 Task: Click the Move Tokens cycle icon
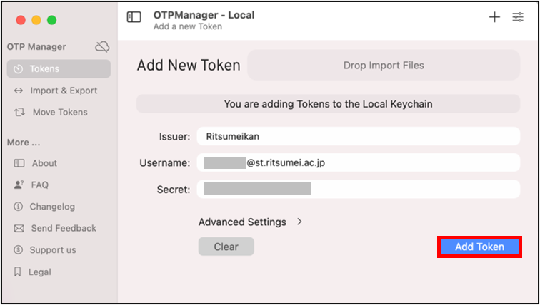(x=19, y=113)
